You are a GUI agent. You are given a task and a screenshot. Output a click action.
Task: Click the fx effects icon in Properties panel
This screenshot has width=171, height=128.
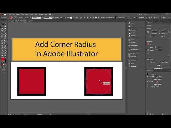(148, 53)
